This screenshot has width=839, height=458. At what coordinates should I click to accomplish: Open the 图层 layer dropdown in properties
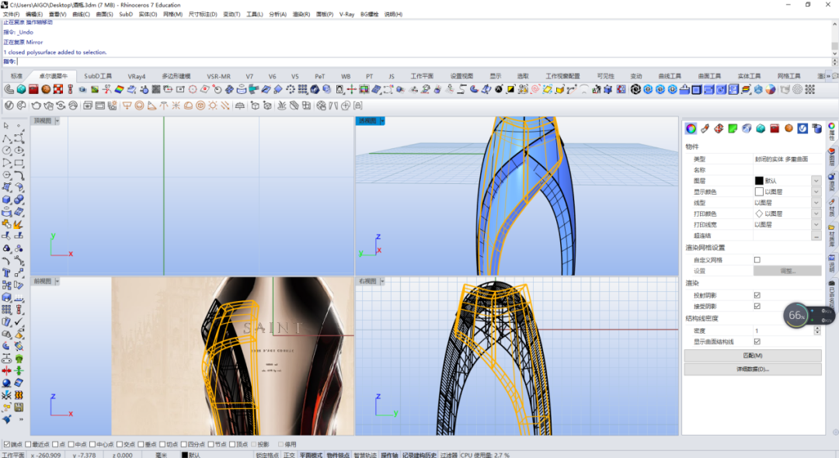(816, 181)
